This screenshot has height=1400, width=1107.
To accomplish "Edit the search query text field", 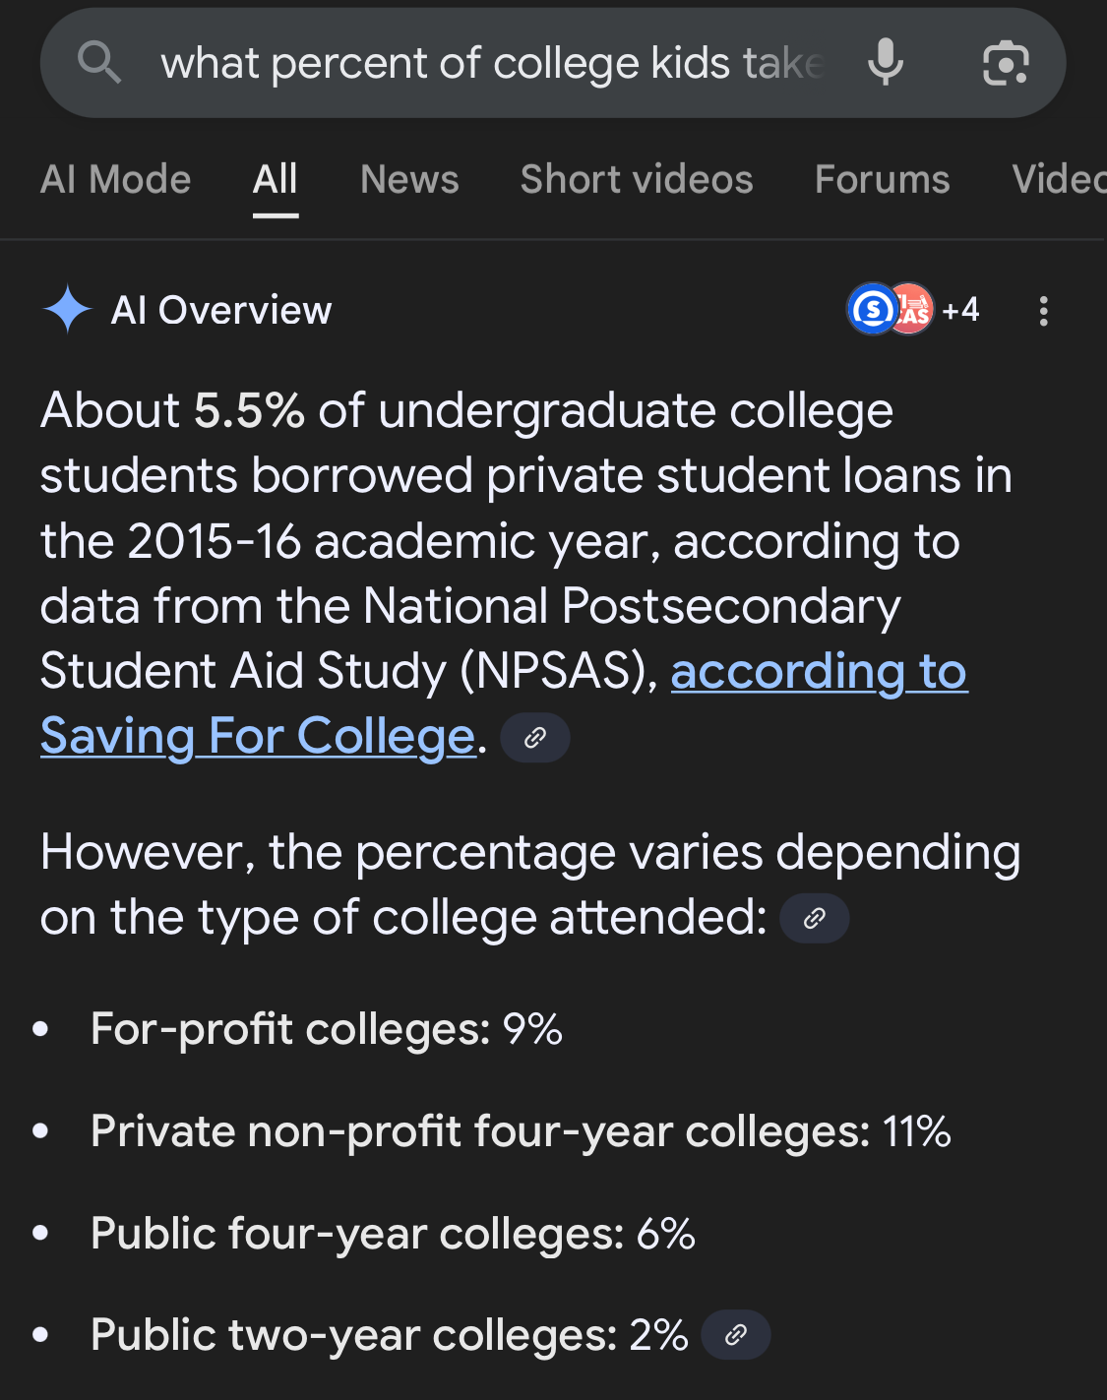I will 492,63.
